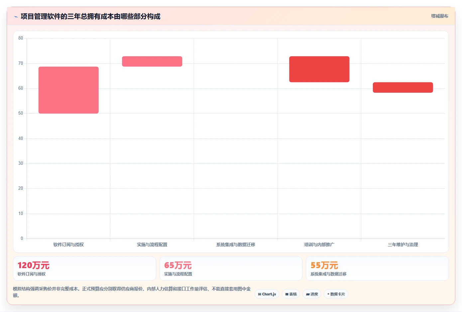Click the y-axis value 50

pos(21,113)
